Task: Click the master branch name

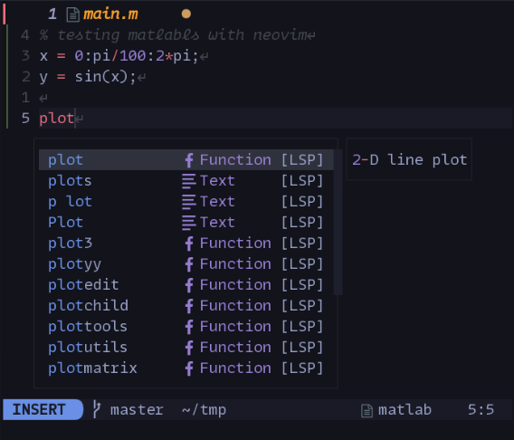Action: [x=137, y=410]
